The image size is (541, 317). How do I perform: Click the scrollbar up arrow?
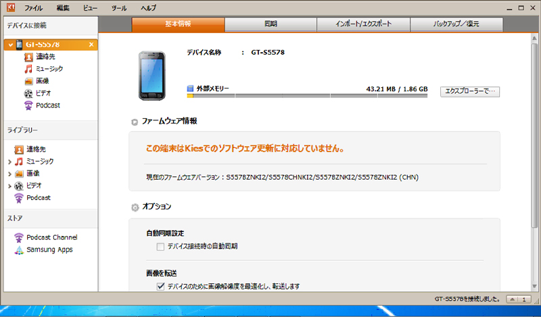click(534, 38)
